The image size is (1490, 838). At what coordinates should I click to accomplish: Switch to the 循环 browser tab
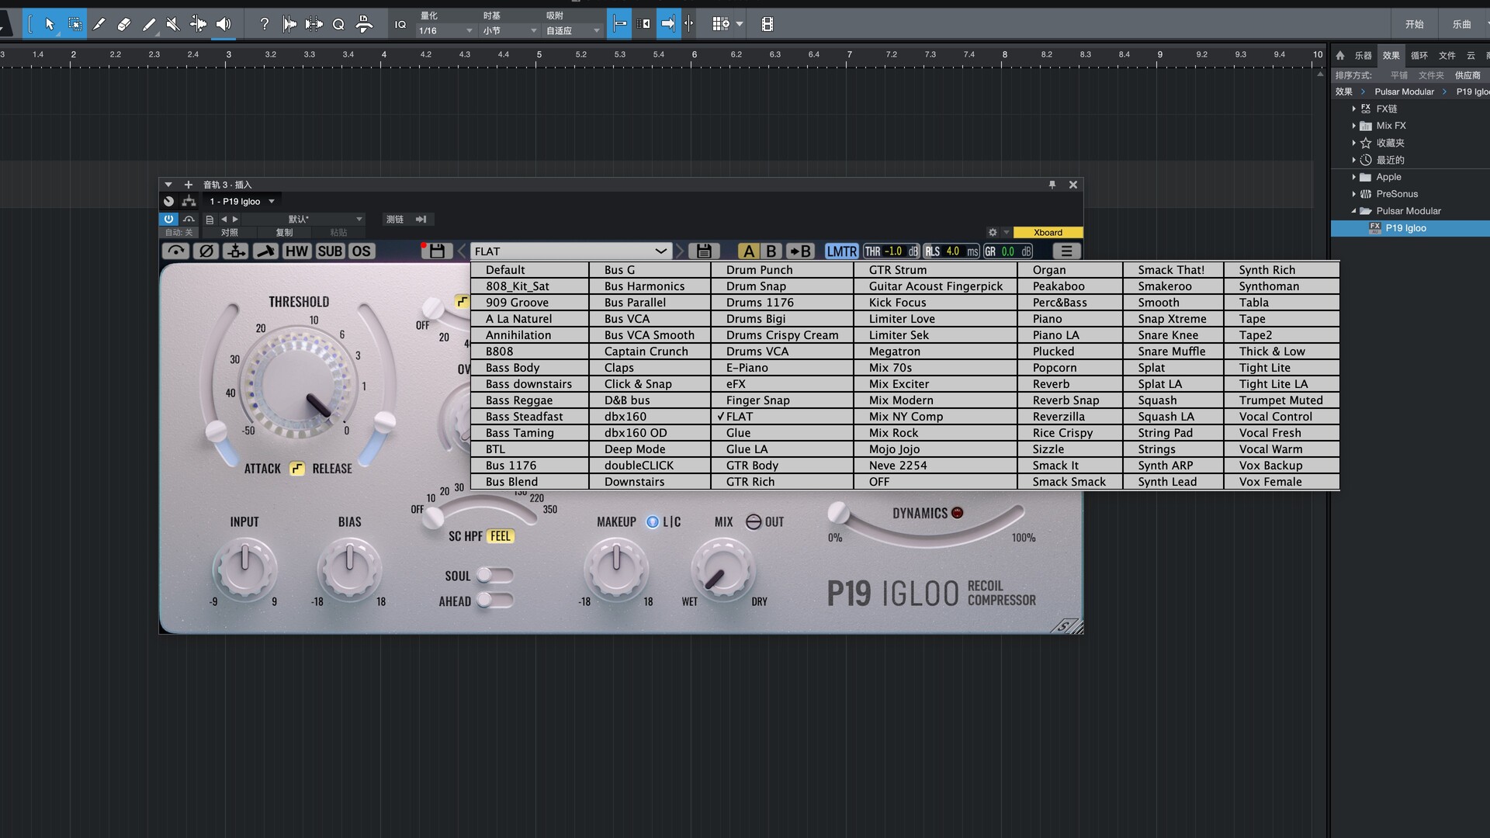click(1419, 55)
